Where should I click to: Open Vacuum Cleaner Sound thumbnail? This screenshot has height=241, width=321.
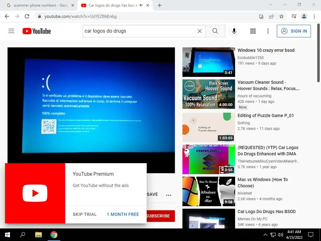(208, 94)
